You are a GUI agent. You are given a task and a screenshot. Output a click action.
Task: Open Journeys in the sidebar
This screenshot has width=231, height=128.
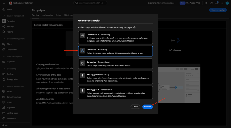click(10, 26)
